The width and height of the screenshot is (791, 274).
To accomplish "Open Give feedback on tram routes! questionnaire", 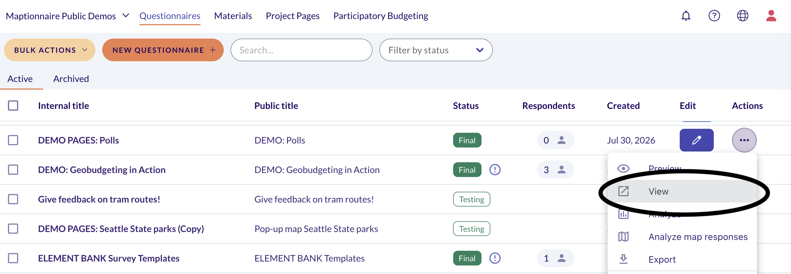I will (99, 199).
